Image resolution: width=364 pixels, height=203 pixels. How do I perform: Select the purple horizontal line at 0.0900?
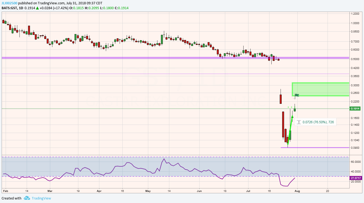coord(315,148)
